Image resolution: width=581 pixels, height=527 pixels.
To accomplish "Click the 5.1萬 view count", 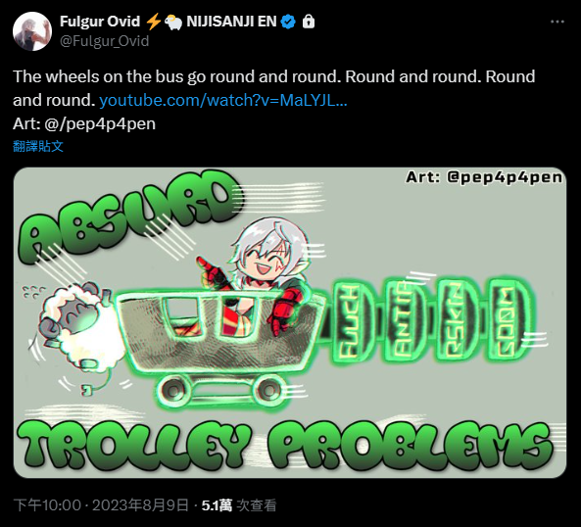I will click(x=217, y=505).
